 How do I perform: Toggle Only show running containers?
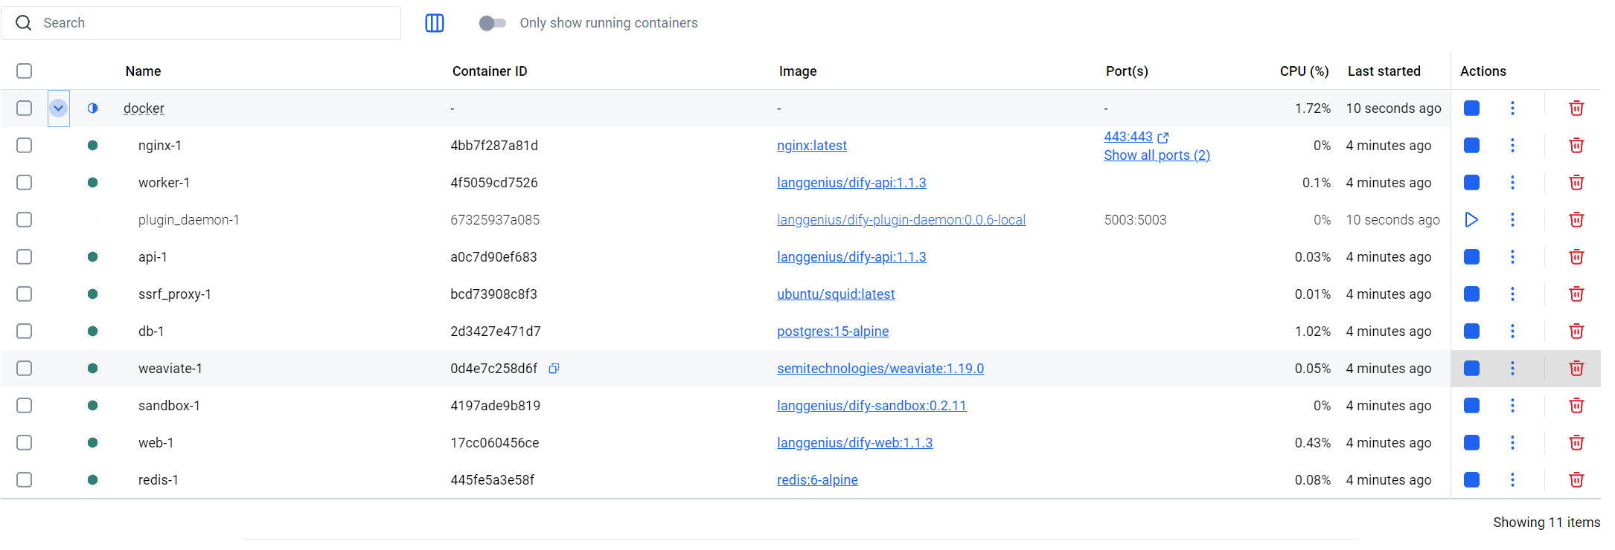(492, 23)
